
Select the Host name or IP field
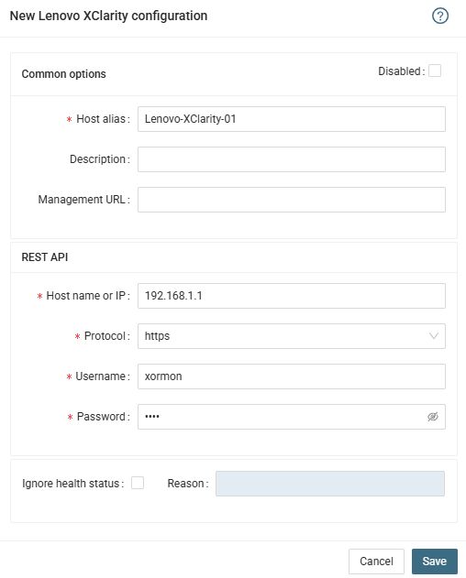(x=292, y=296)
